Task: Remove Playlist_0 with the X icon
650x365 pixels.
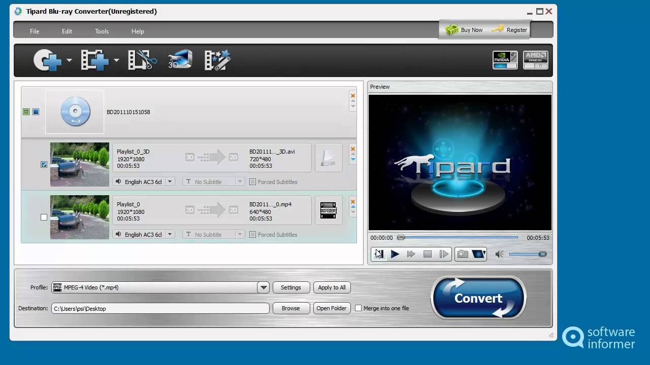Action: tap(353, 202)
